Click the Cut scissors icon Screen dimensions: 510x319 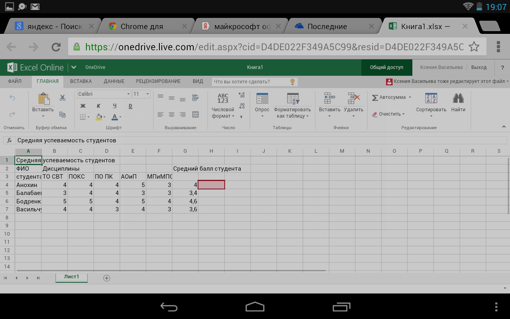(x=63, y=98)
